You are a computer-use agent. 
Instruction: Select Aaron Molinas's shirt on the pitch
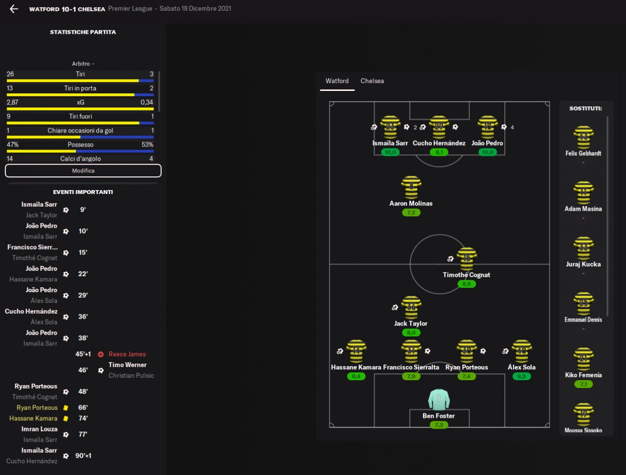coord(411,187)
